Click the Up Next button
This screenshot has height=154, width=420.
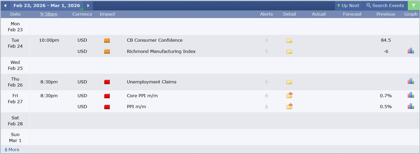point(348,5)
